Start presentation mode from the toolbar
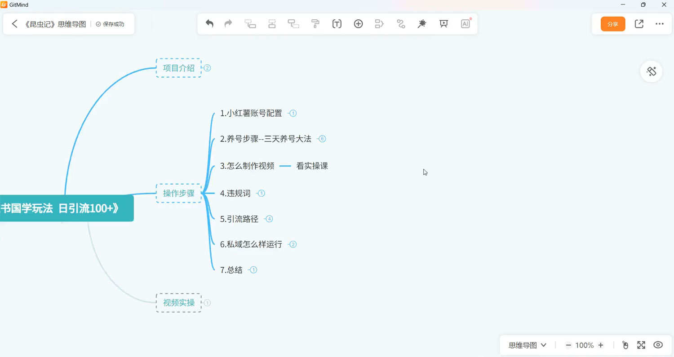 (x=443, y=23)
